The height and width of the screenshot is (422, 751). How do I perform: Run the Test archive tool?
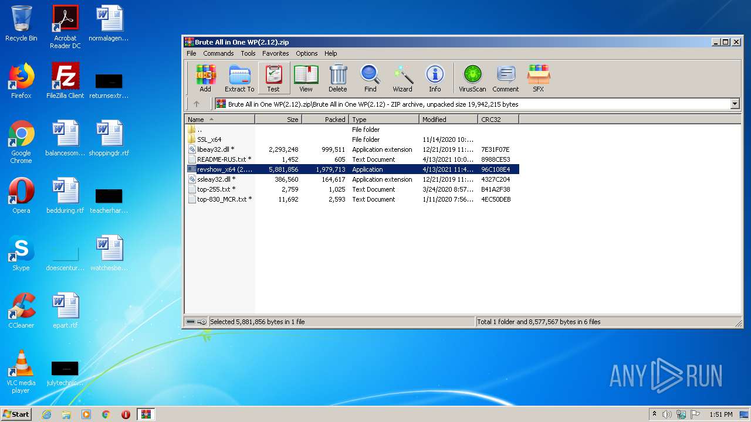[x=273, y=78]
